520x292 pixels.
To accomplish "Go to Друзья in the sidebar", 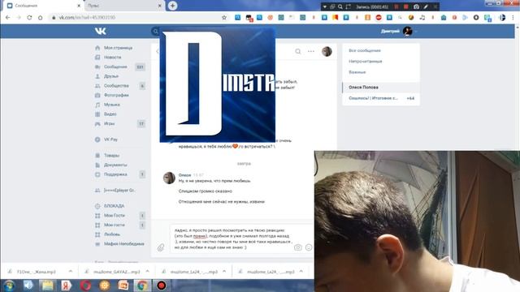I will coord(111,76).
